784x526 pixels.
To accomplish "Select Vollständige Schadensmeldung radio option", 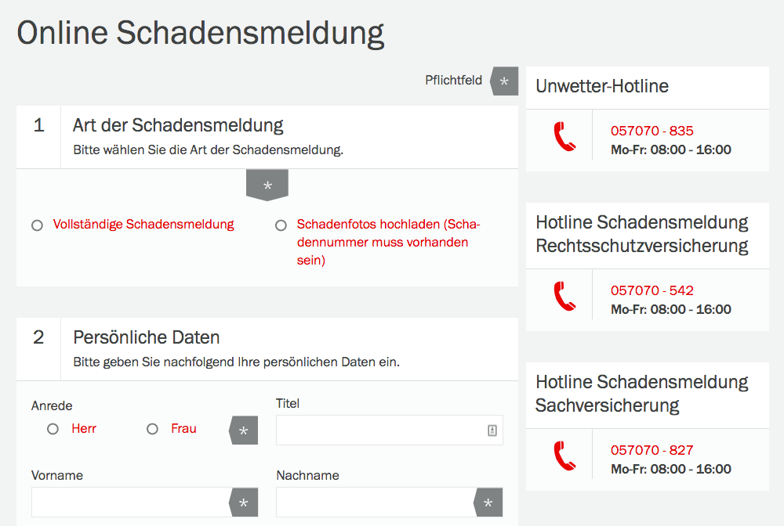I will coord(37,225).
